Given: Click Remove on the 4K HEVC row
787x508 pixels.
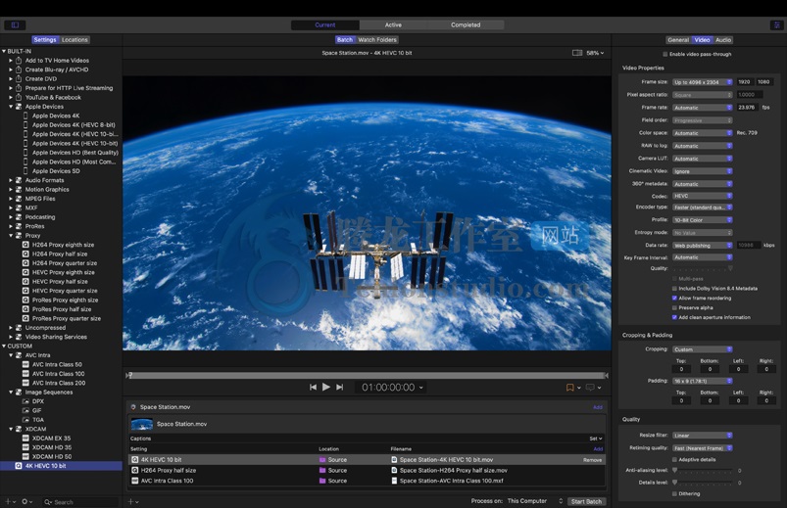Looking at the screenshot, I should click(592, 460).
